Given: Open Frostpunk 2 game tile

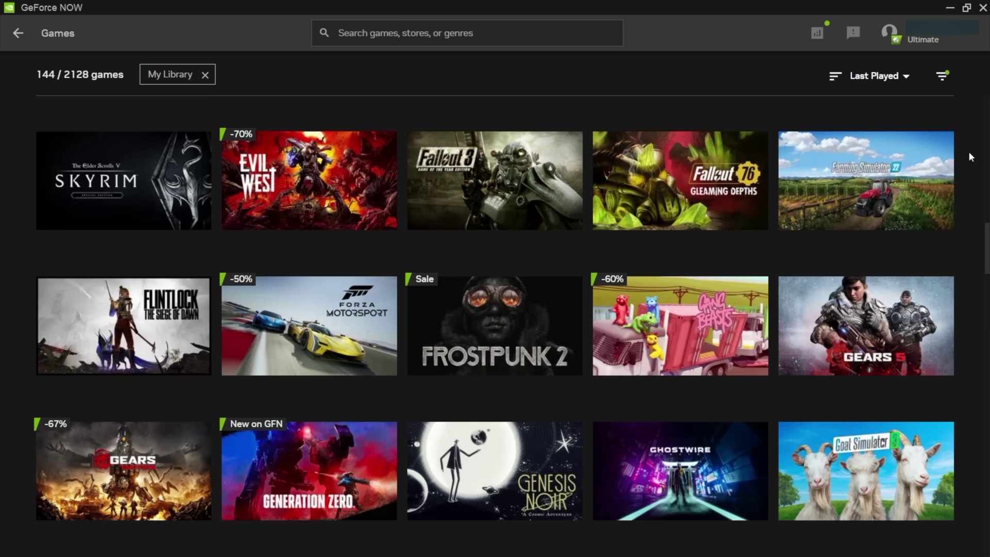Looking at the screenshot, I should tap(494, 326).
